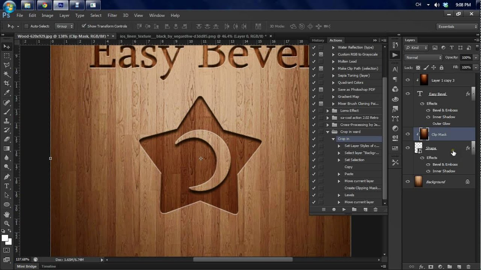Screen dimensions: 481x270
Task: Add a layer style via fx button
Action: point(421,267)
